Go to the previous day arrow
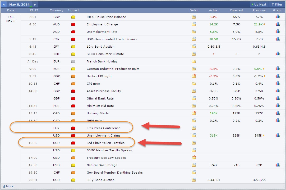Viewport: 286px width, 190px height. pos(4,4)
